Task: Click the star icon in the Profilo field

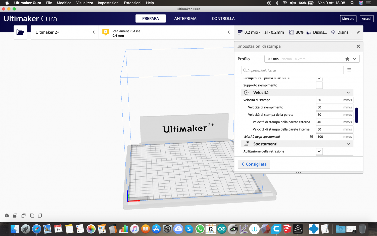Action: click(x=347, y=59)
